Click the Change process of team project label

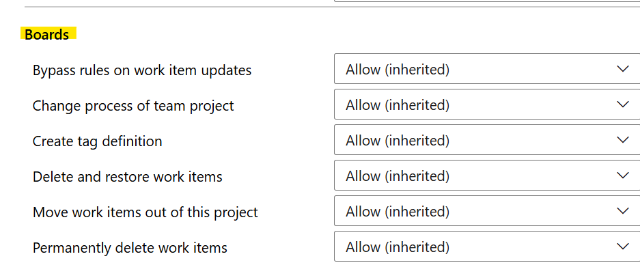[133, 106]
